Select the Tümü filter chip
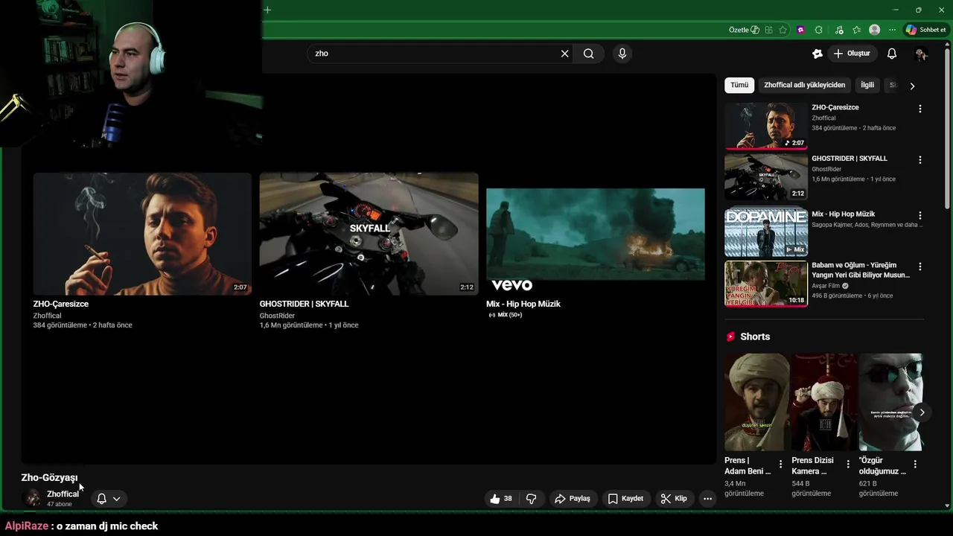 739,85
